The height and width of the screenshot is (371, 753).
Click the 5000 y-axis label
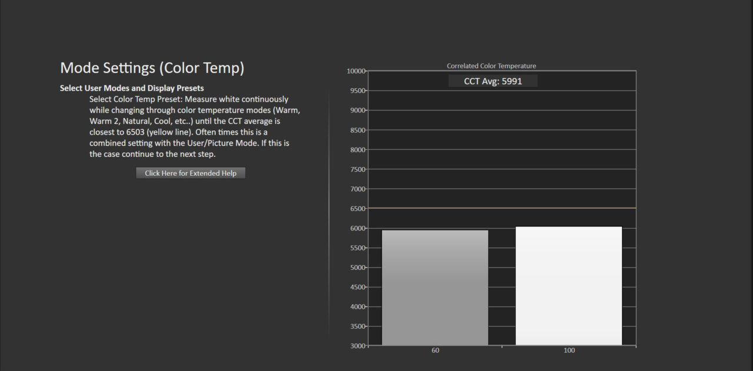[x=358, y=268]
